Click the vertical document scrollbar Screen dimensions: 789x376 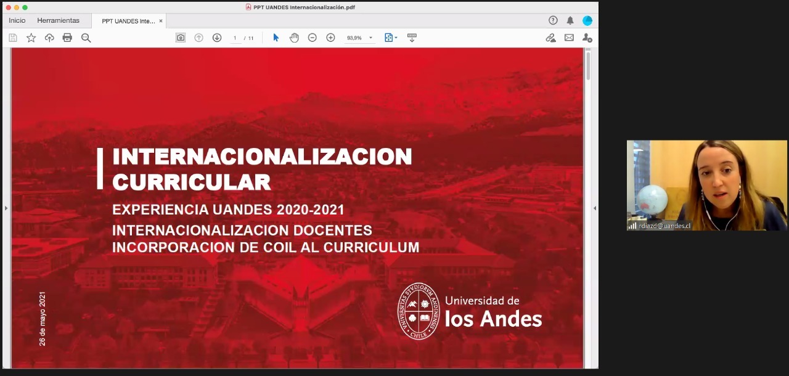[588, 66]
